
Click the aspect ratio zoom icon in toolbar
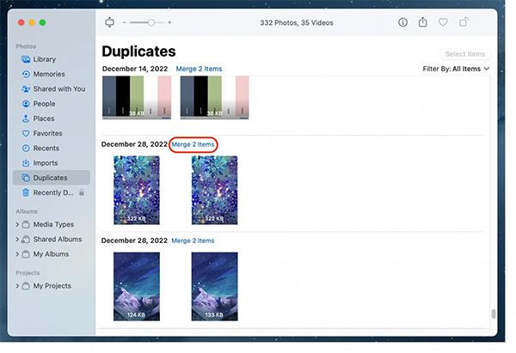[109, 22]
